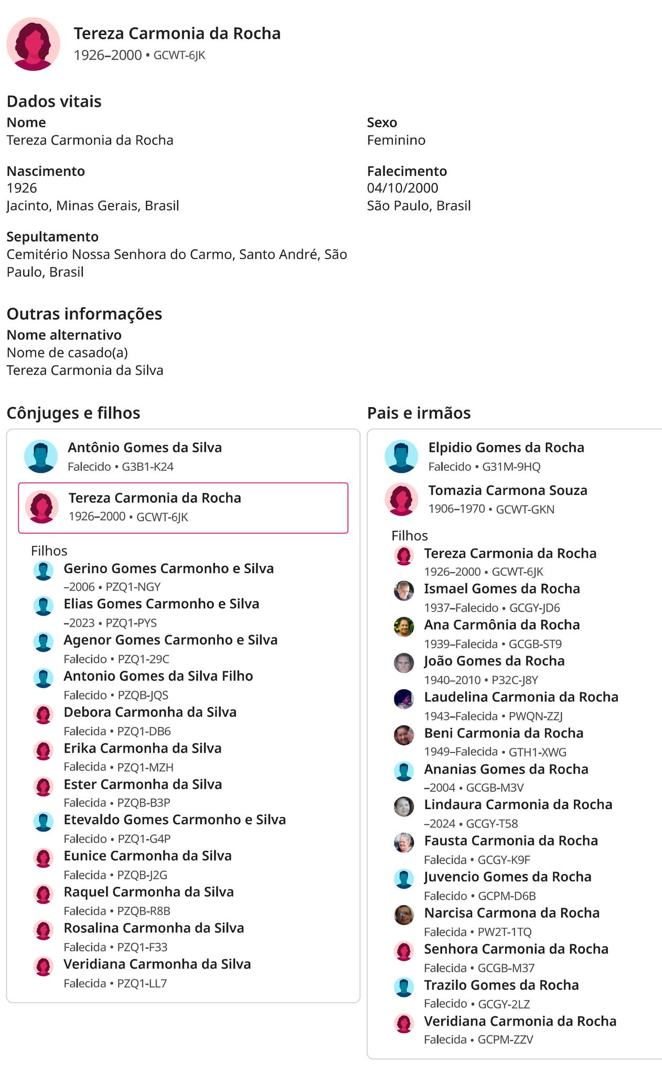This screenshot has width=662, height=1074.
Task: Click the avatar beside Debora Carmonha da Silva
Action: point(44,714)
